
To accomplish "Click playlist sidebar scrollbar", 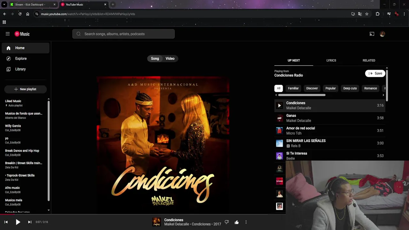I will tap(49, 151).
